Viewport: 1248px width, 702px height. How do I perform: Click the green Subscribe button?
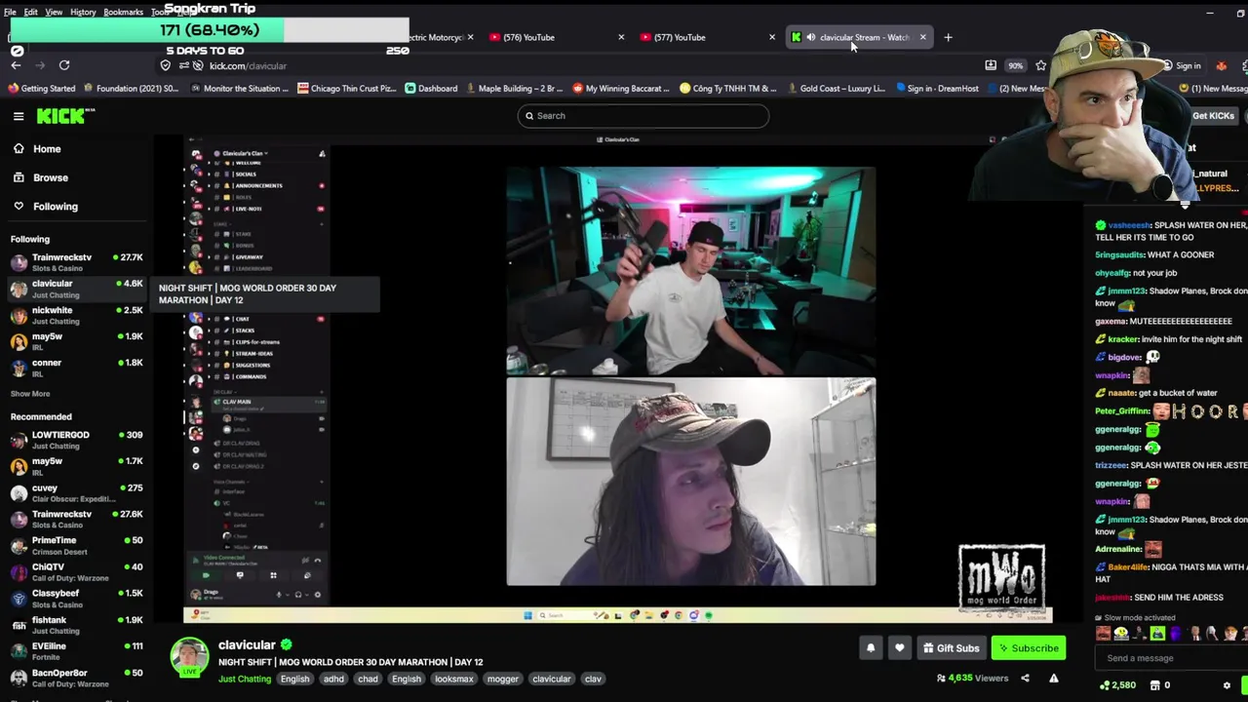click(x=1028, y=648)
